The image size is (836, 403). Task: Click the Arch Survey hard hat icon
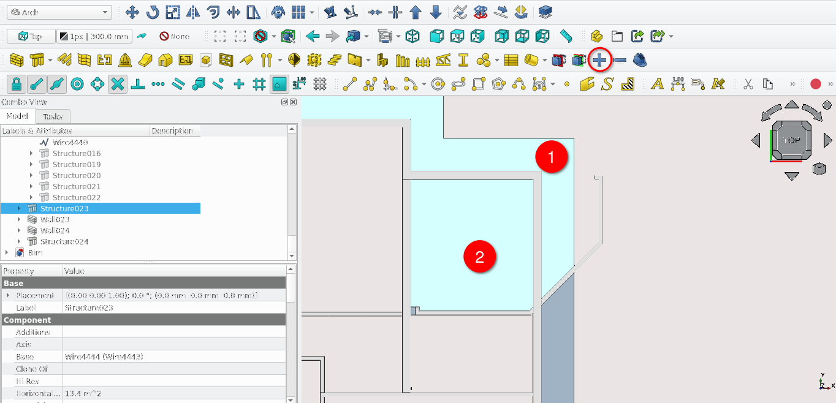pos(640,60)
